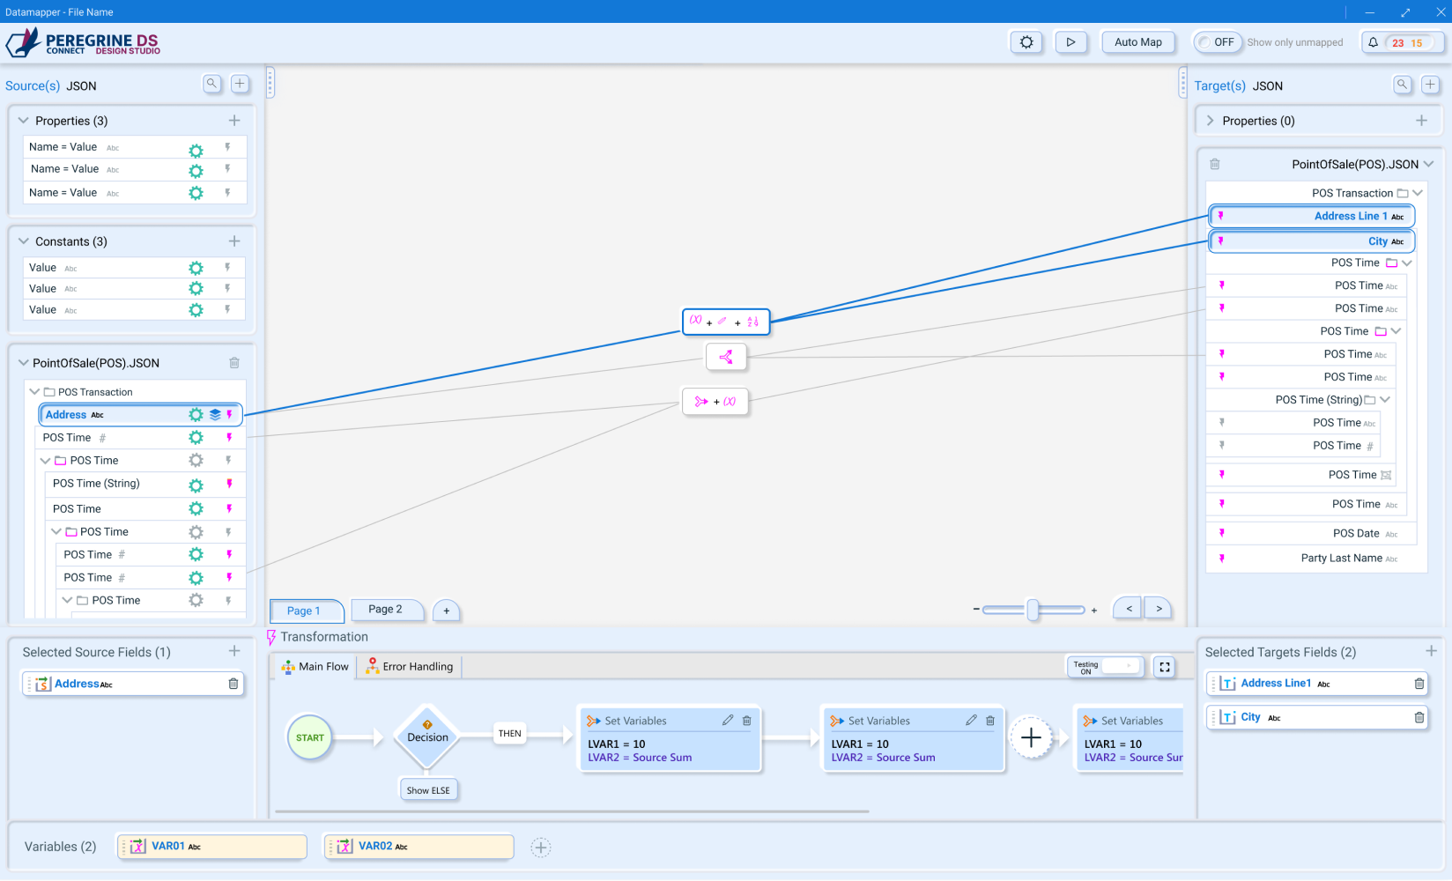Zoom out with minus button
The height and width of the screenshot is (881, 1452).
click(976, 610)
